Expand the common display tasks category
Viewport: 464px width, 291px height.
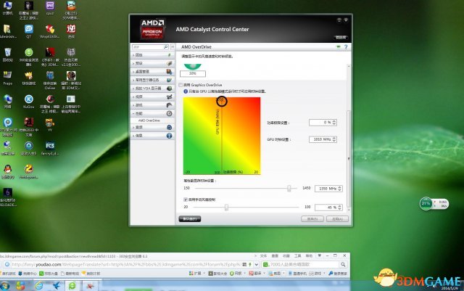coord(152,80)
